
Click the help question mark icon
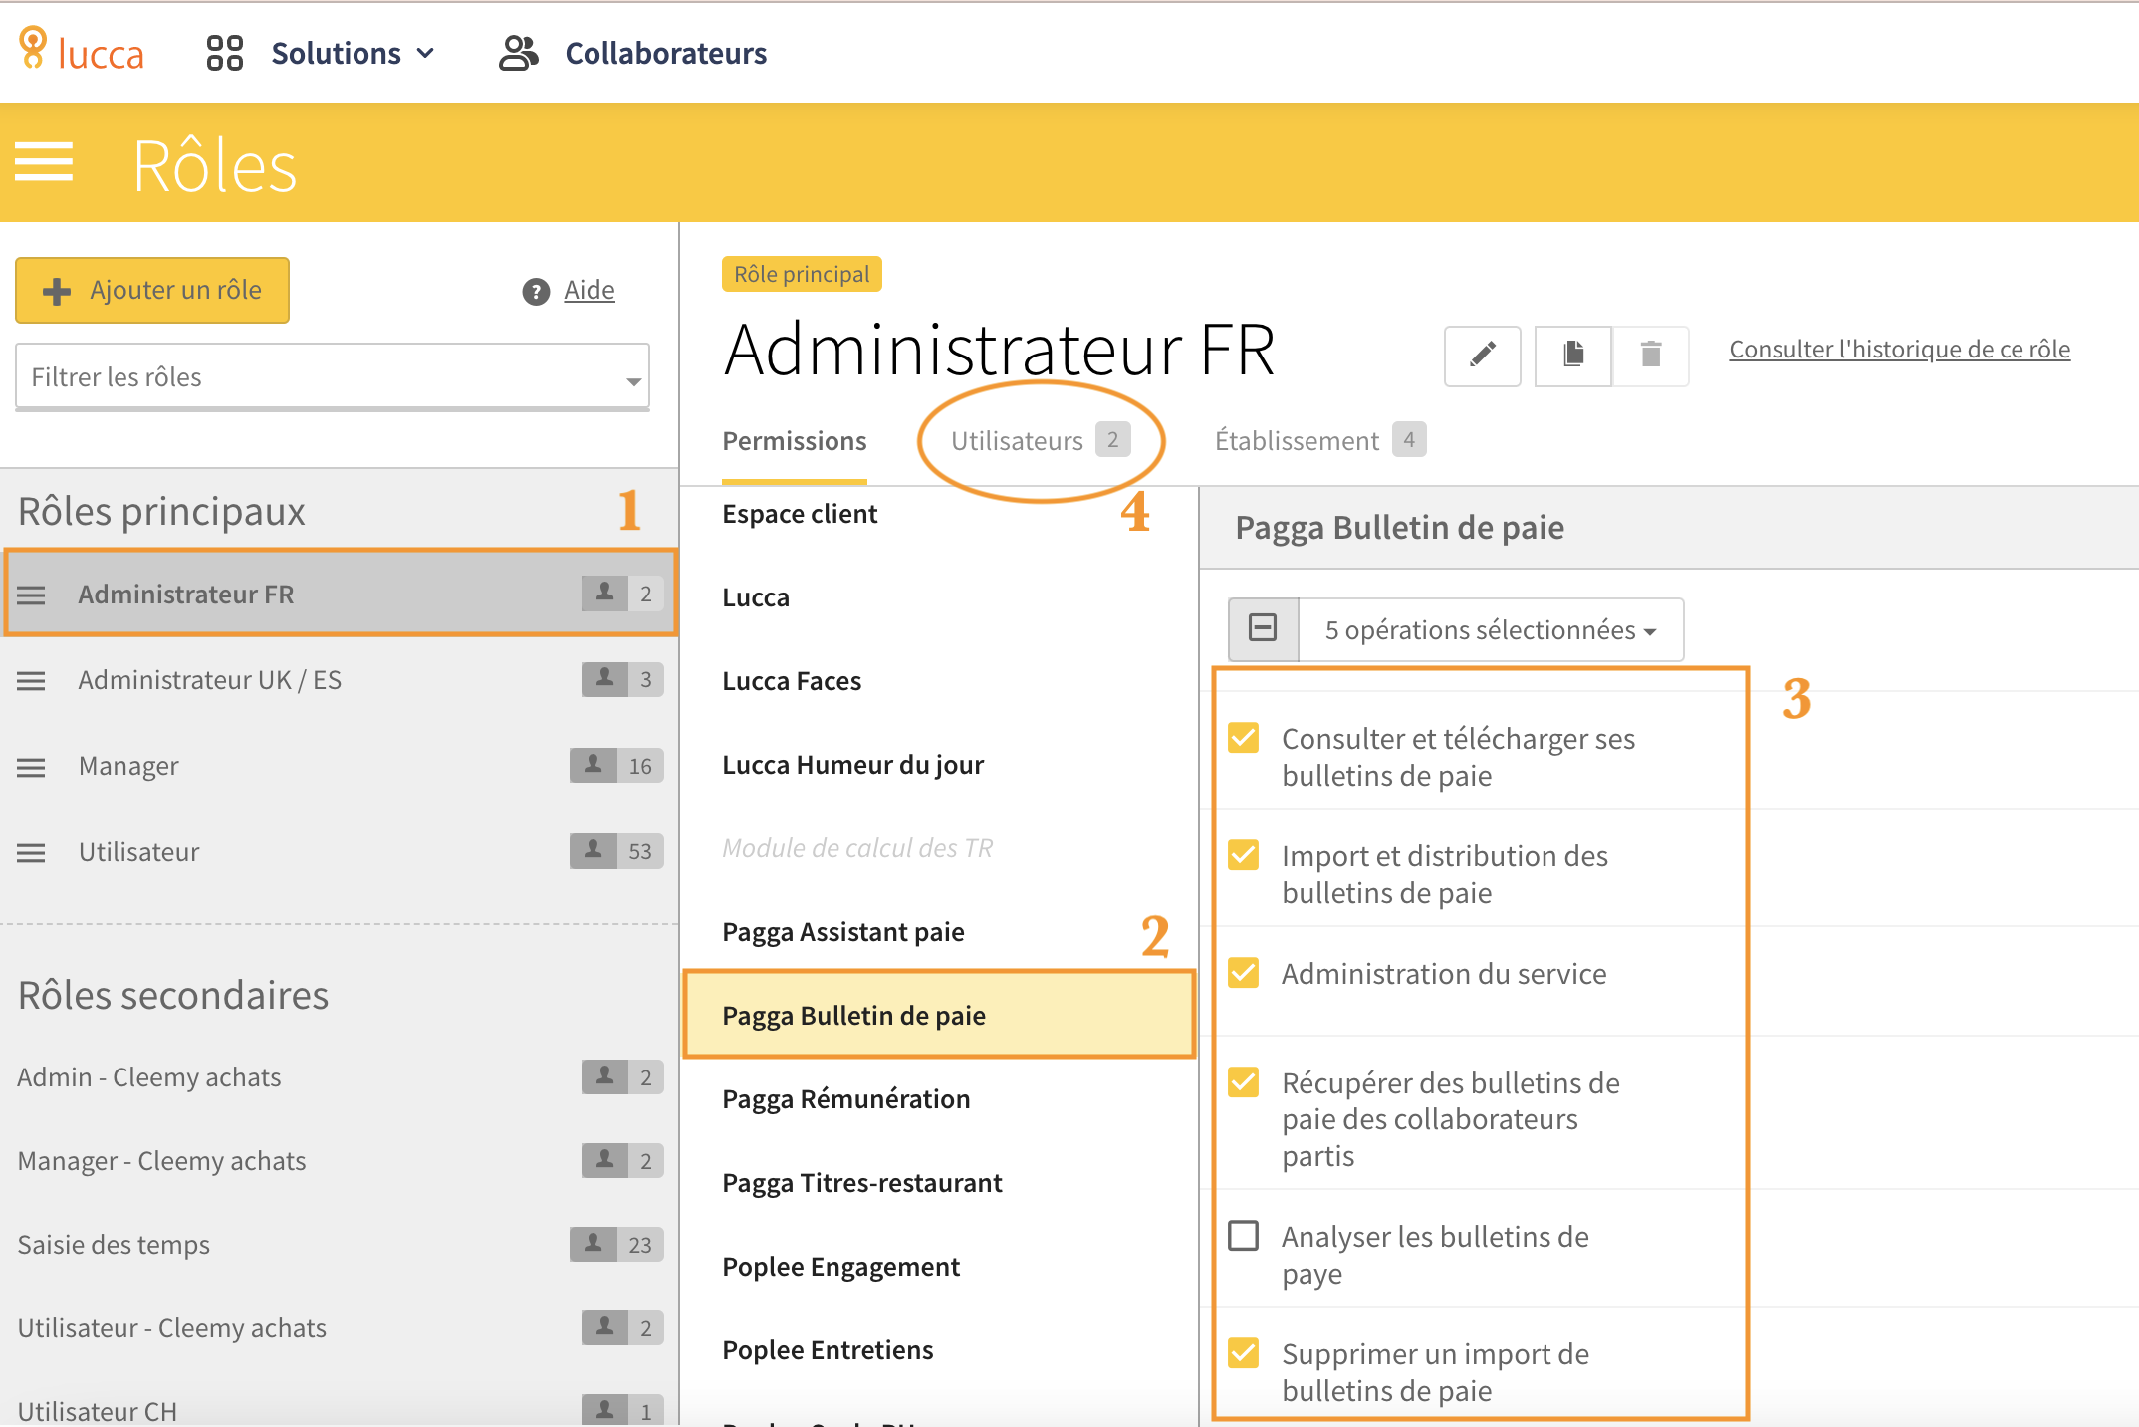tap(536, 291)
